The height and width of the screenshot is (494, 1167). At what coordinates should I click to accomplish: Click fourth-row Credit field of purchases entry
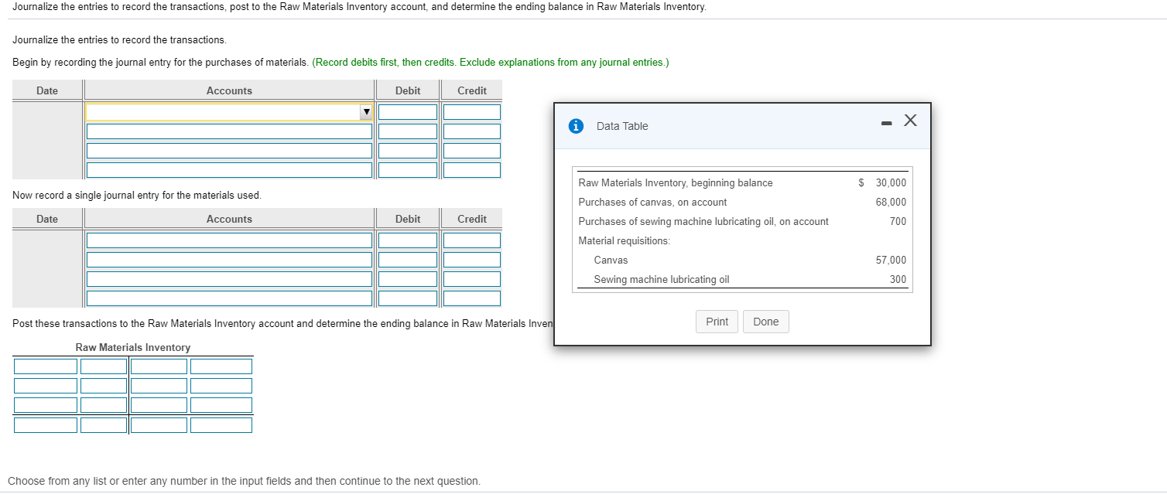point(472,170)
